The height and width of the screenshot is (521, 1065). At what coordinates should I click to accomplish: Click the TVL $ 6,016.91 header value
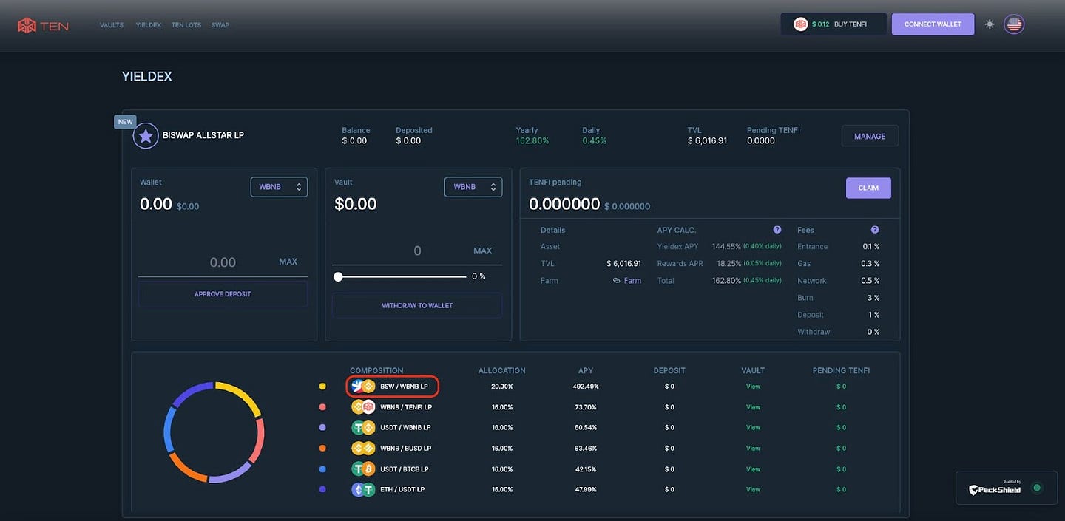707,140
